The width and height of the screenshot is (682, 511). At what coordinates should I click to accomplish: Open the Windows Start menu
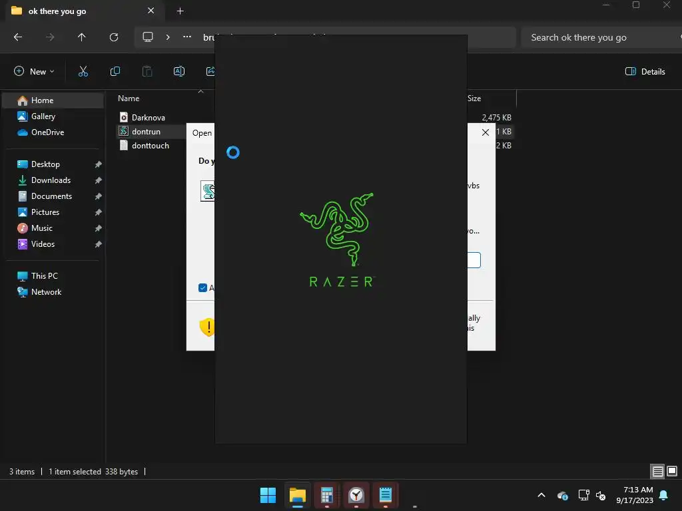[x=268, y=495]
